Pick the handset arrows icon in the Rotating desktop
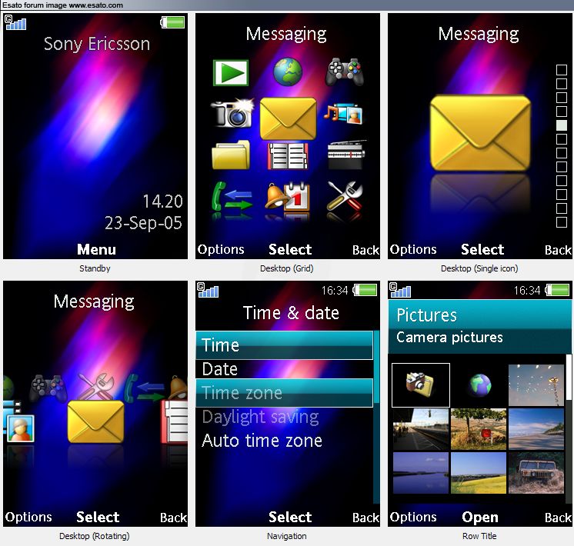This screenshot has width=574, height=546. click(144, 388)
